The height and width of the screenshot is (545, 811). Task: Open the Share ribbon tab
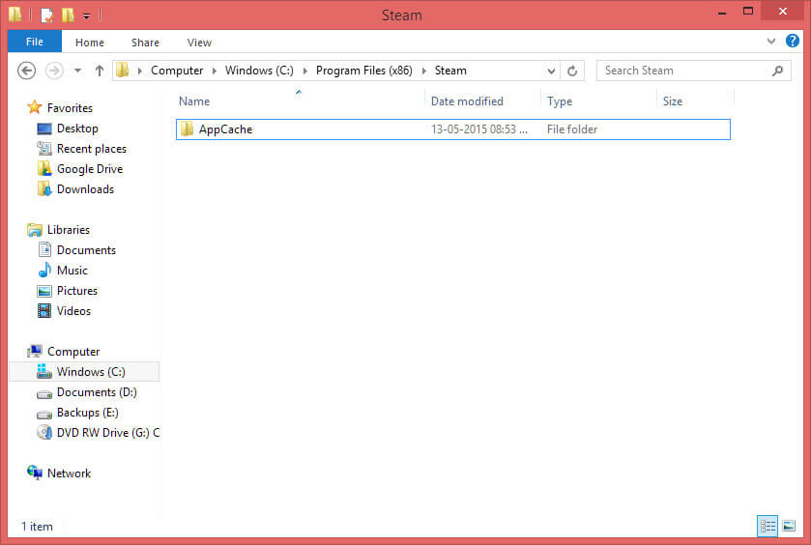click(x=145, y=43)
